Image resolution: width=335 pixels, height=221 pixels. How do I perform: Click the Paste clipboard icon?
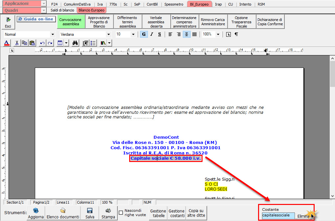coord(32,43)
